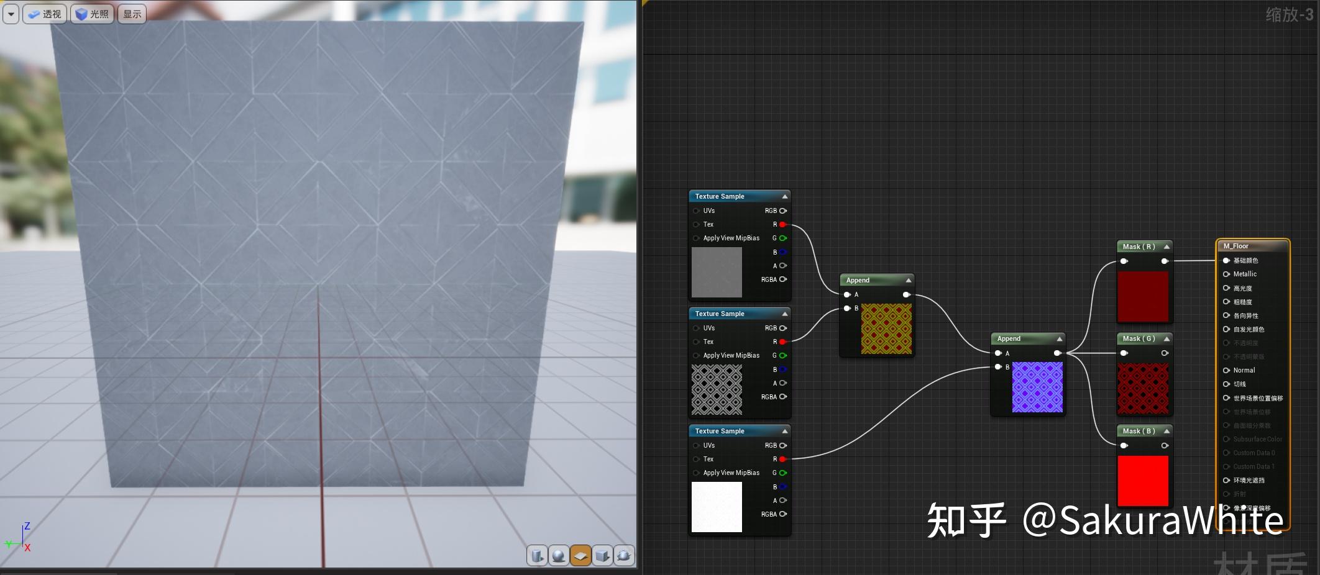1320x575 pixels.
Task: Collapse the Mask ( B ) node
Action: (x=1165, y=430)
